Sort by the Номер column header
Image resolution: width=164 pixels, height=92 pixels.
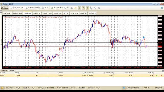25,73
